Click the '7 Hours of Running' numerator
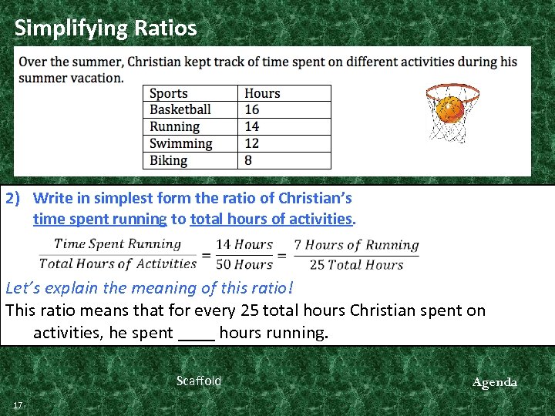The width and height of the screenshot is (555, 416). tap(356, 245)
